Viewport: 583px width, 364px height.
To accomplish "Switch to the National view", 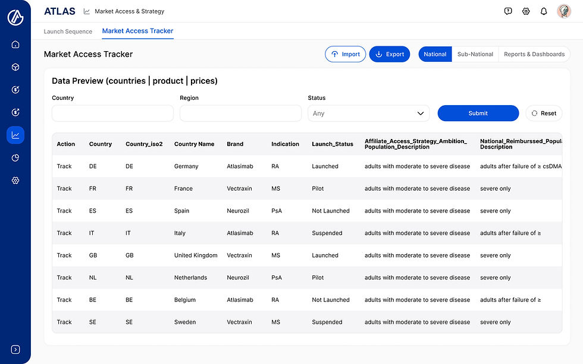I will pos(435,54).
